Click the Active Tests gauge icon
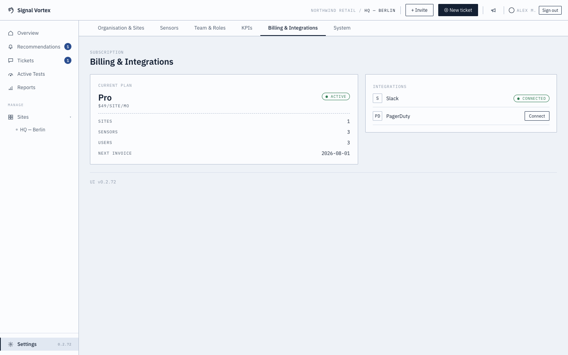 tap(11, 74)
